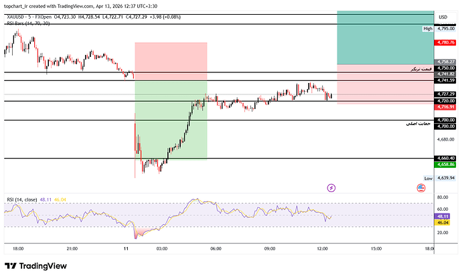This screenshot has height=277, width=462.
Task: Click the red 4,716.91 price tag
Action: pyautogui.click(x=445, y=107)
